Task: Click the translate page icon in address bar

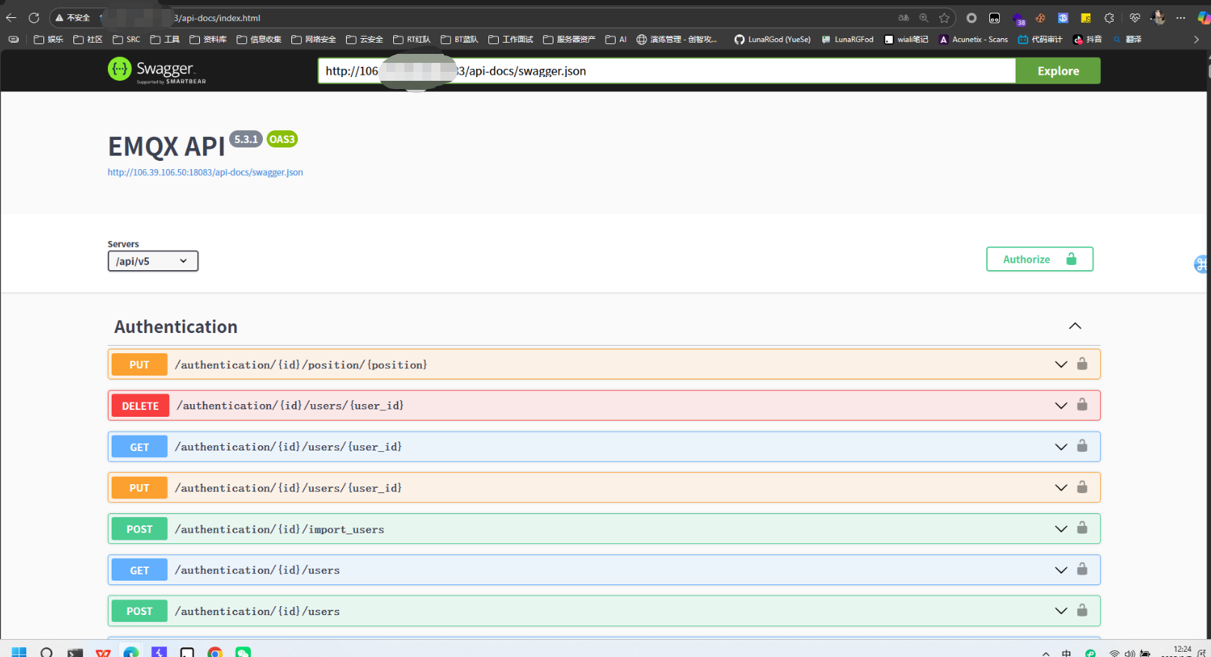Action: pyautogui.click(x=904, y=18)
